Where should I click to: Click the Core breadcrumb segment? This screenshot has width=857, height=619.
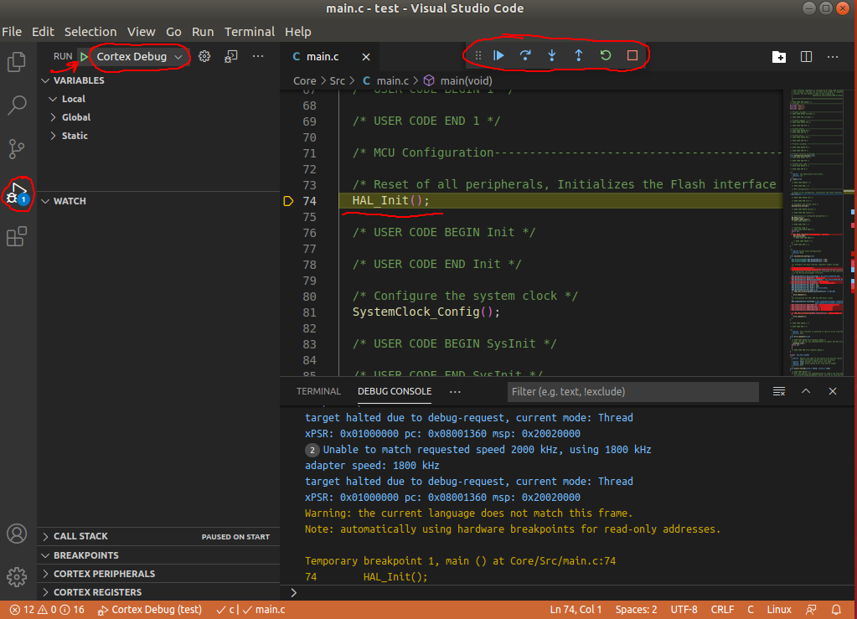[304, 81]
